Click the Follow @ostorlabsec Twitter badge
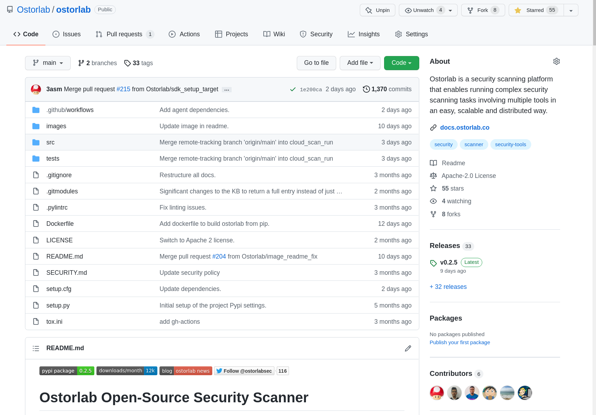 (244, 371)
